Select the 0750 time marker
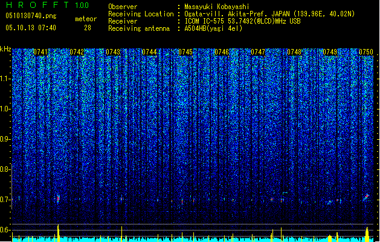This screenshot has height=242, width=380. (366, 52)
